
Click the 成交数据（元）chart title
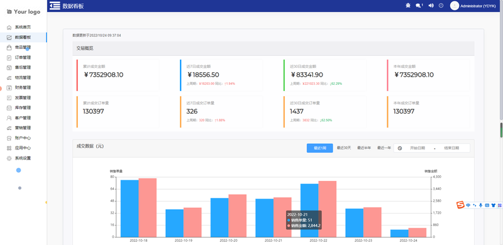[x=90, y=146]
